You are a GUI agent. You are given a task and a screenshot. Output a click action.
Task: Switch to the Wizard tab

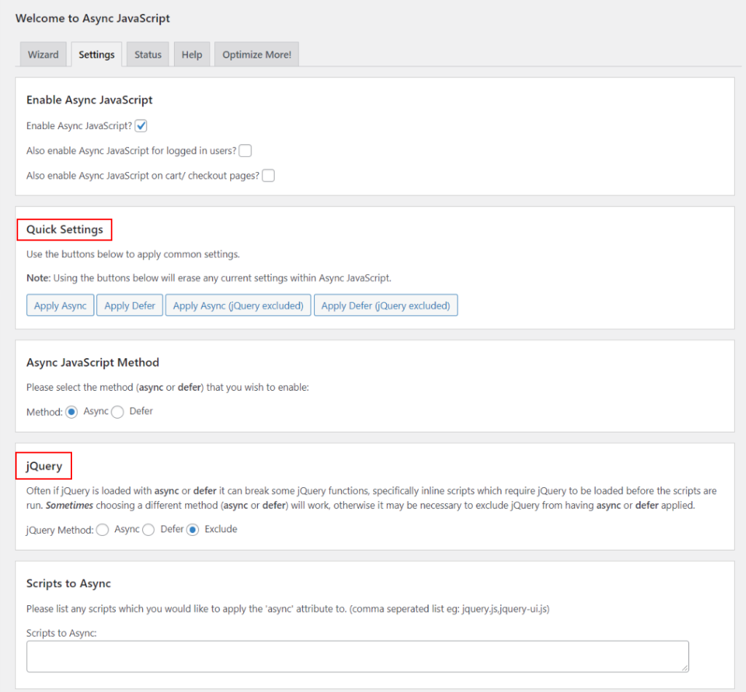pyautogui.click(x=43, y=54)
